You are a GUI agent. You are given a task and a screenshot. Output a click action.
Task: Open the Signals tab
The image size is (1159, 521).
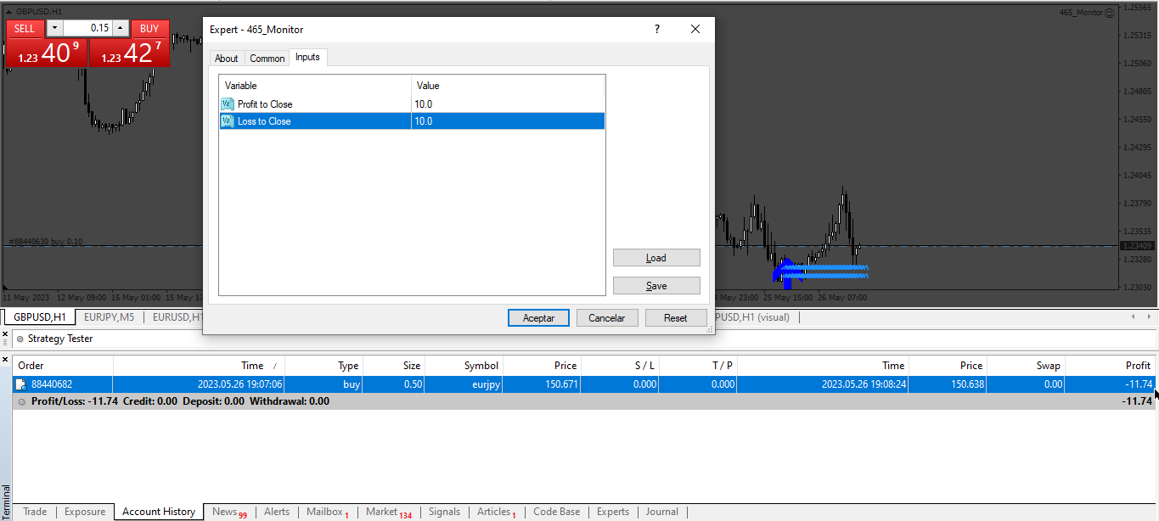coord(444,512)
